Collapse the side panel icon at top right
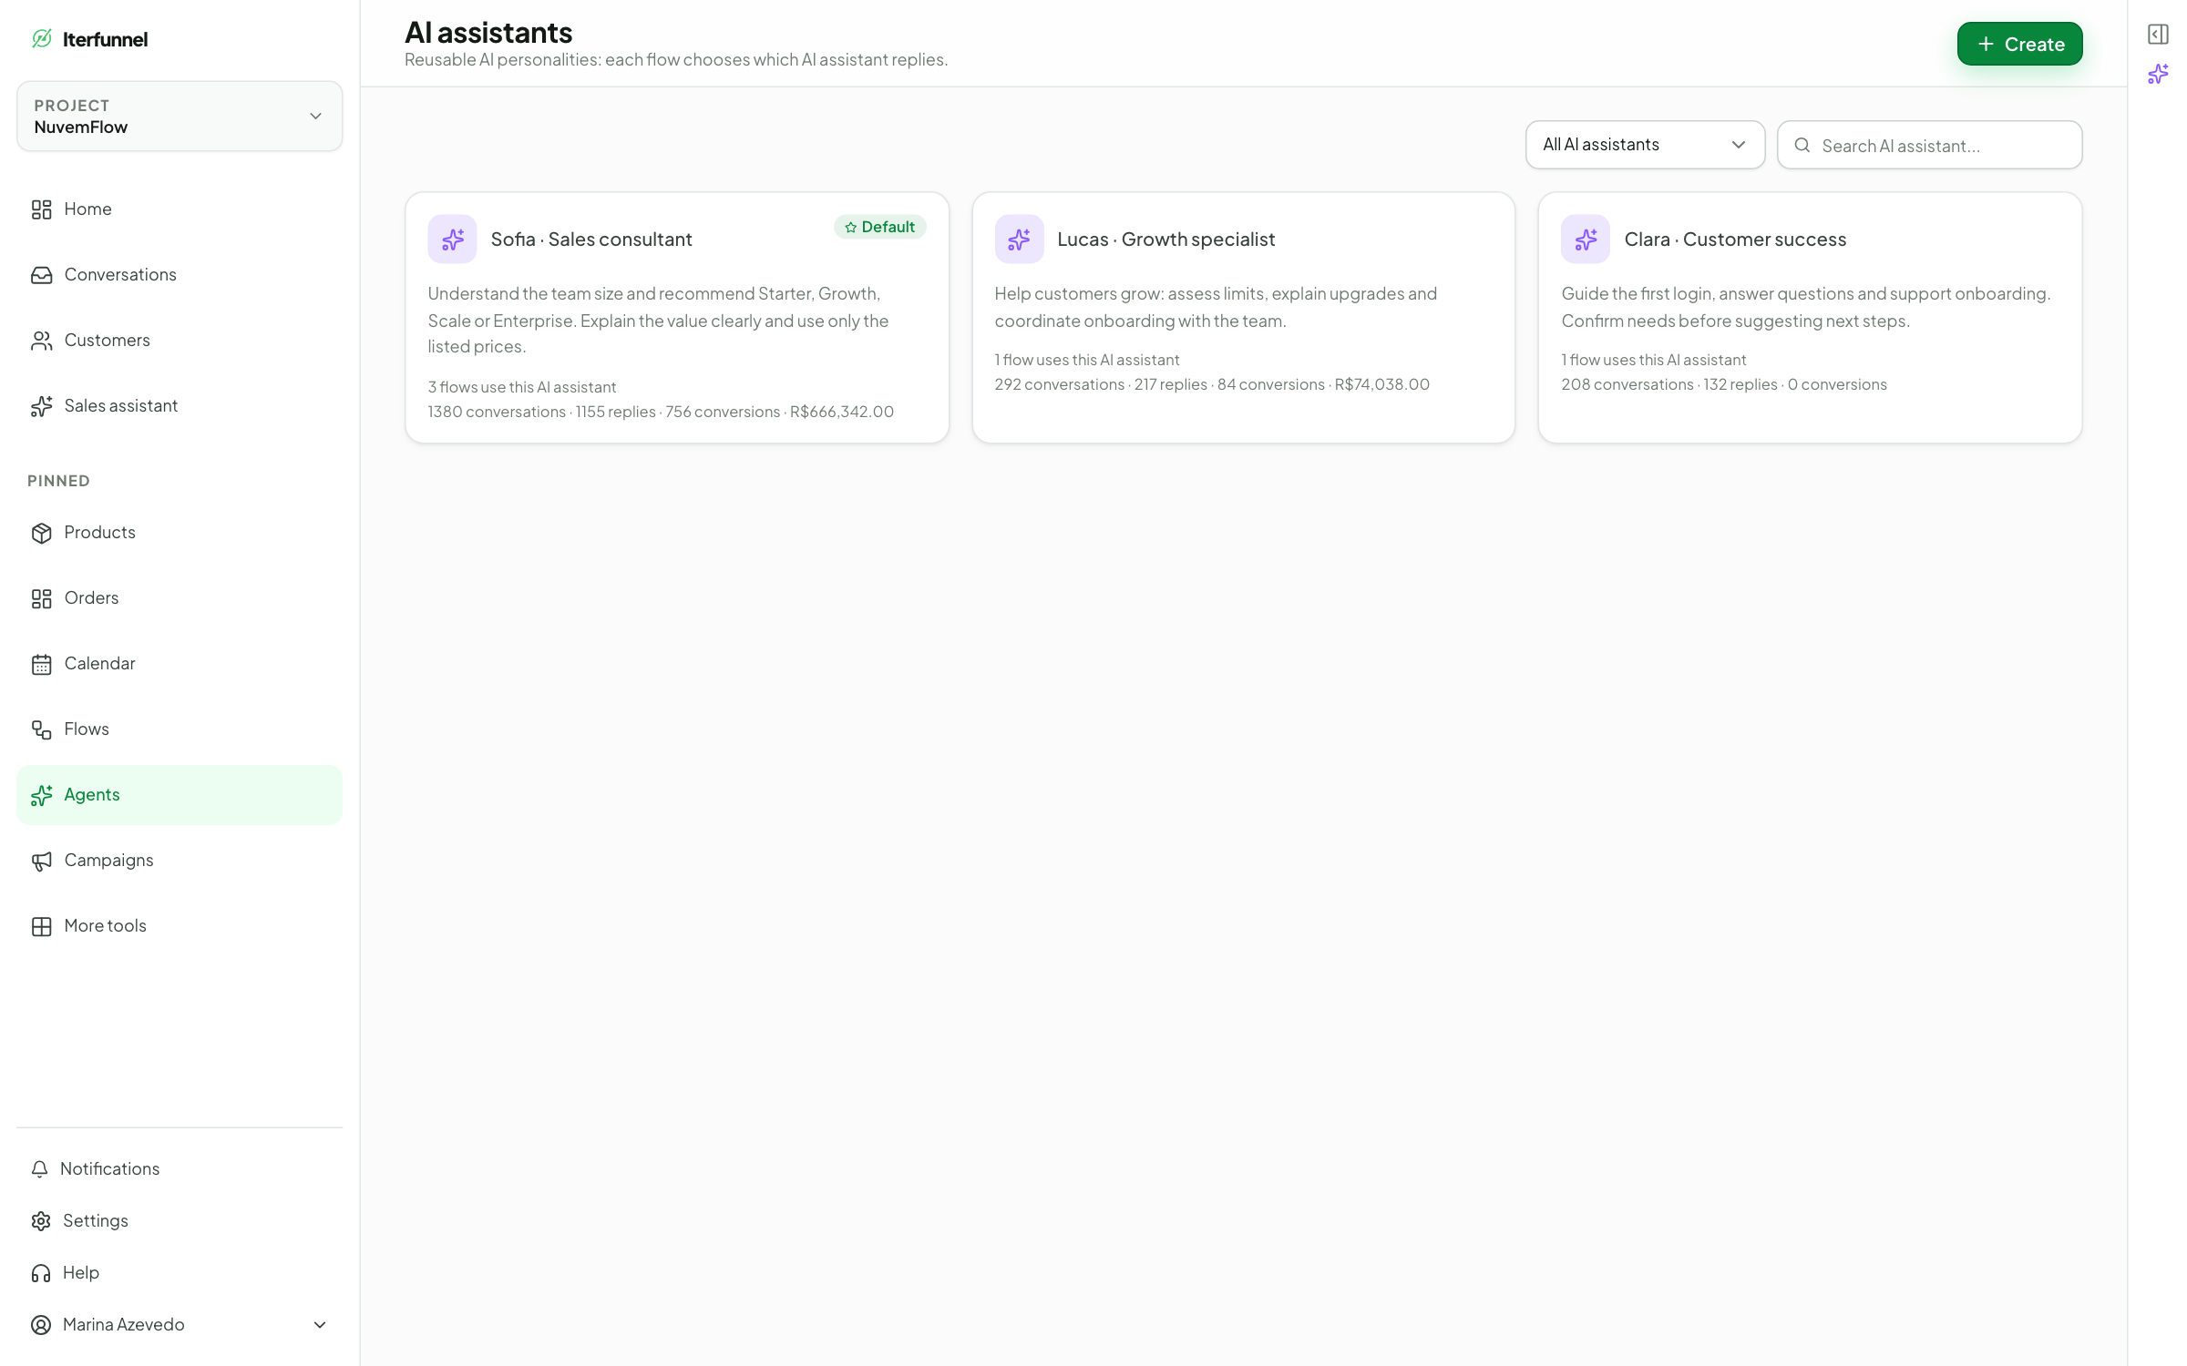 pyautogui.click(x=2158, y=35)
